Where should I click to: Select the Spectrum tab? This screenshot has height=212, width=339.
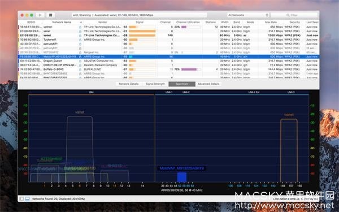(182, 84)
